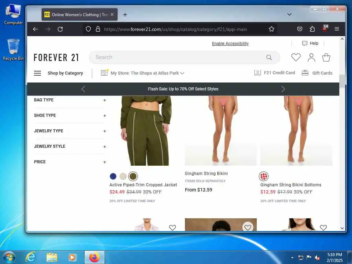Click the olive jacket product image
This screenshot has width=352, height=264.
[145, 131]
